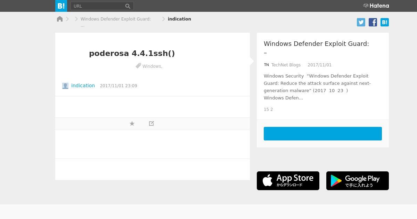Image resolution: width=417 pixels, height=219 pixels.
Task: Click the article summary text
Action: (x=317, y=87)
